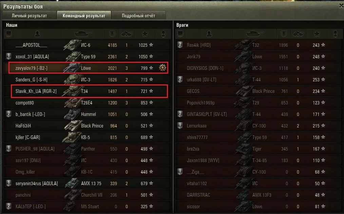This screenshot has width=344, height=214.
Task: Click platoon 2 badge beside Ras4ik
Action: pos(180,45)
